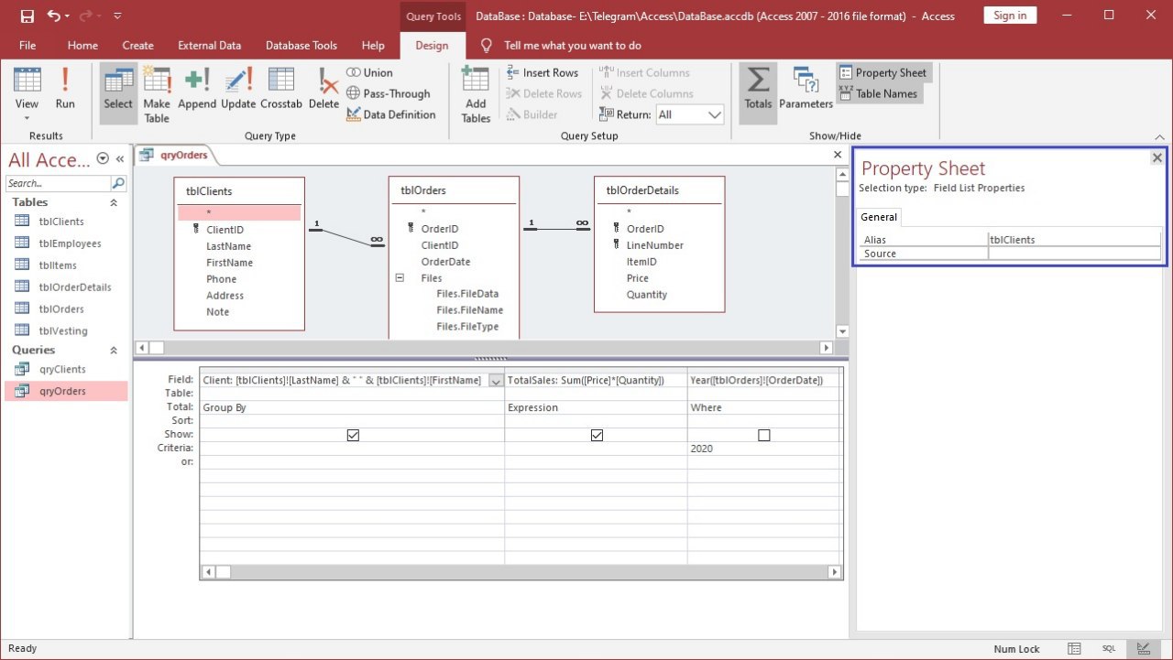Choose the Delete query icon
1173x660 pixels.
(323, 89)
